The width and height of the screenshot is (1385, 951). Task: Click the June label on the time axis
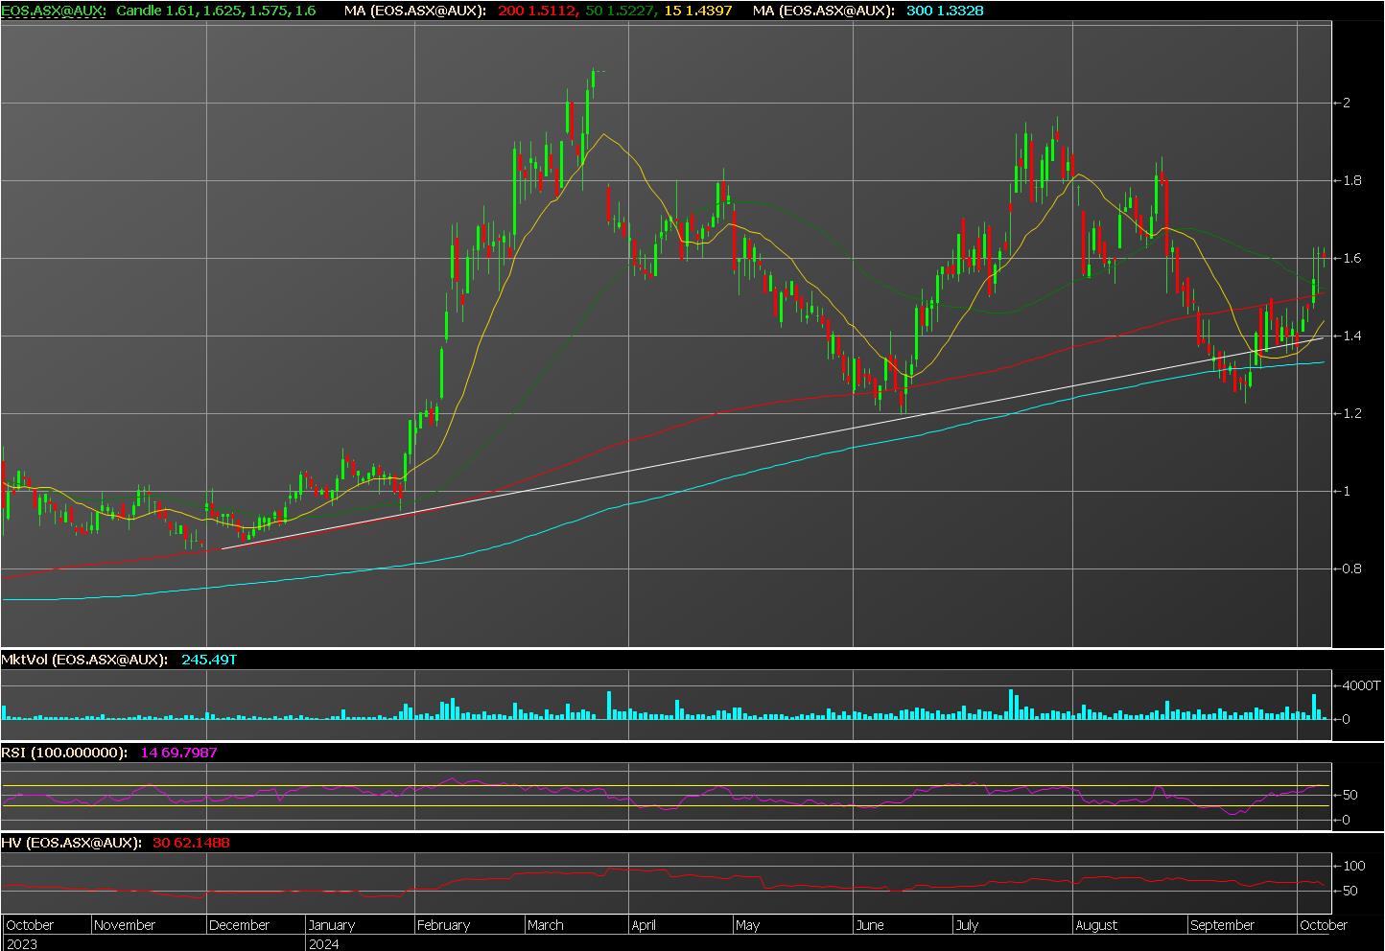869,925
